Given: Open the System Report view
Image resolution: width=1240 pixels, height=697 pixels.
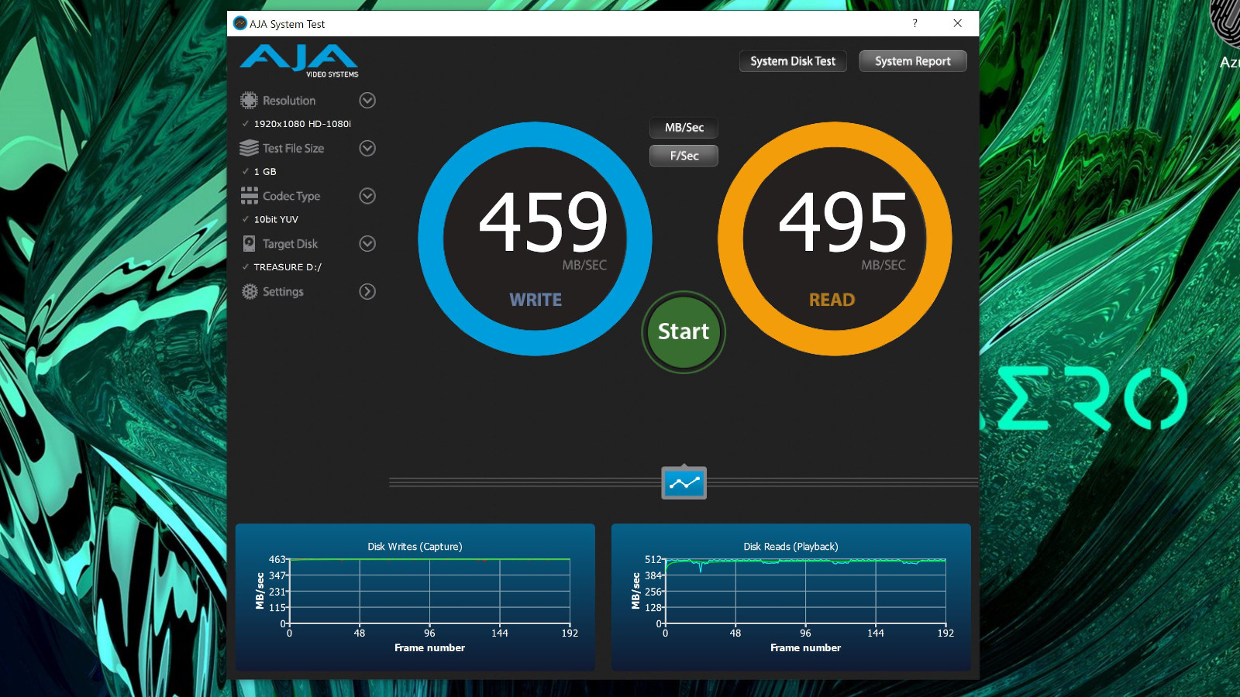Looking at the screenshot, I should [913, 61].
